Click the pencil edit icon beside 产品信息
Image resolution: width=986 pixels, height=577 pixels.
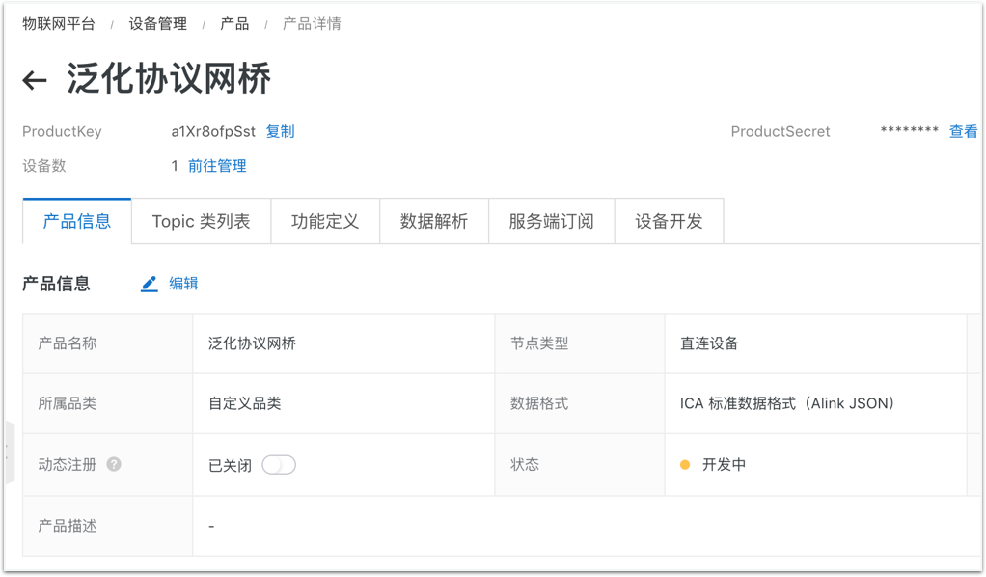[149, 284]
